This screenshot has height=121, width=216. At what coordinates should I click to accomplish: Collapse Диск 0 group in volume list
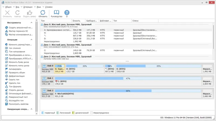coord(42,25)
